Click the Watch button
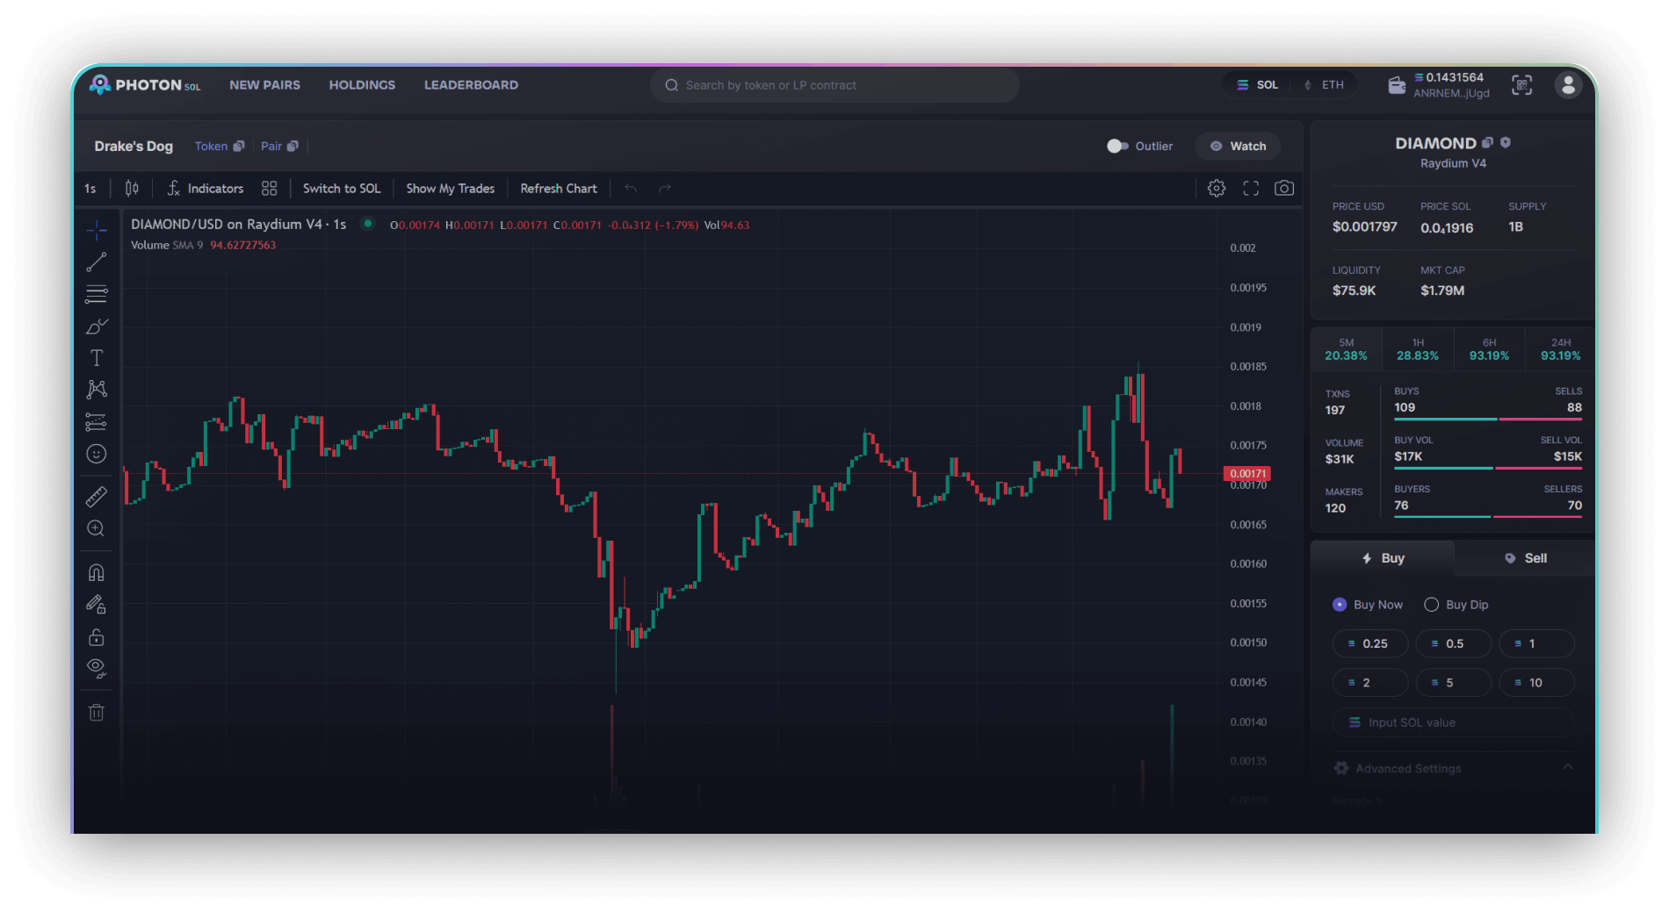1669x911 pixels. coord(1238,147)
